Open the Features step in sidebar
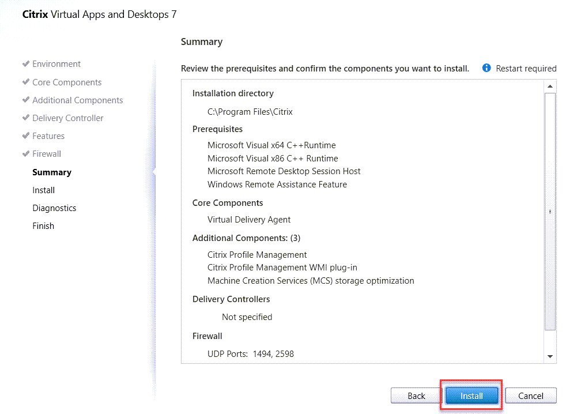The height and width of the screenshot is (414, 566). click(x=48, y=136)
